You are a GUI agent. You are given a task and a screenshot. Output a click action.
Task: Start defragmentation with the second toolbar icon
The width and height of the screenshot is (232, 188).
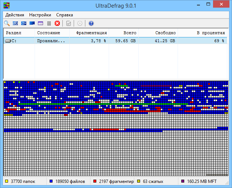15,23
